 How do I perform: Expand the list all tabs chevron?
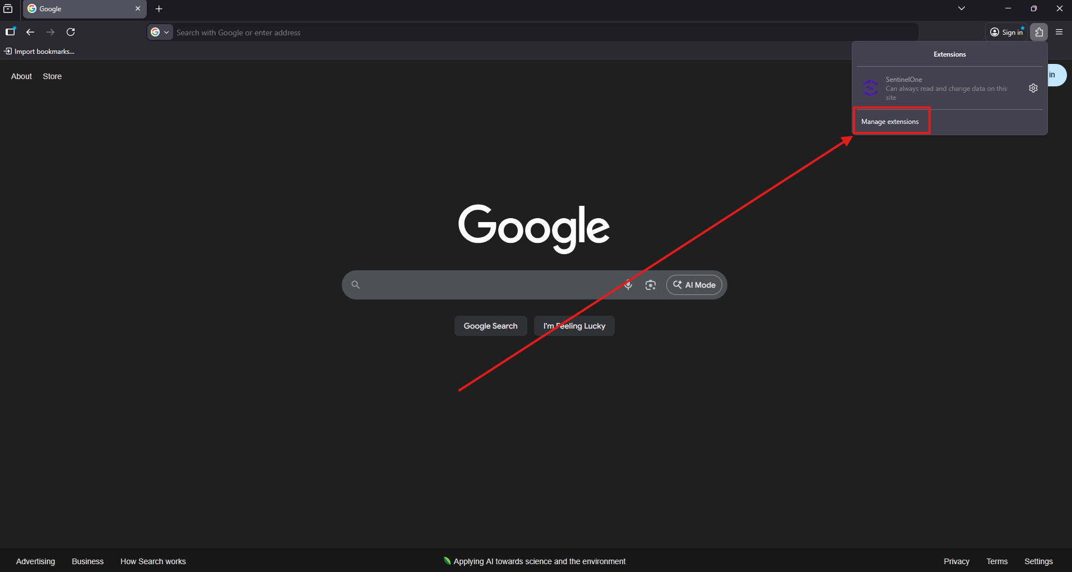962,8
